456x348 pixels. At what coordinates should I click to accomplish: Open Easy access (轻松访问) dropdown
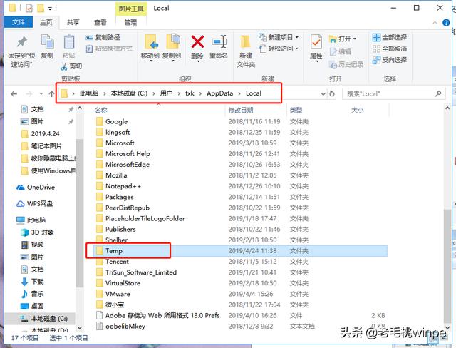point(279,48)
